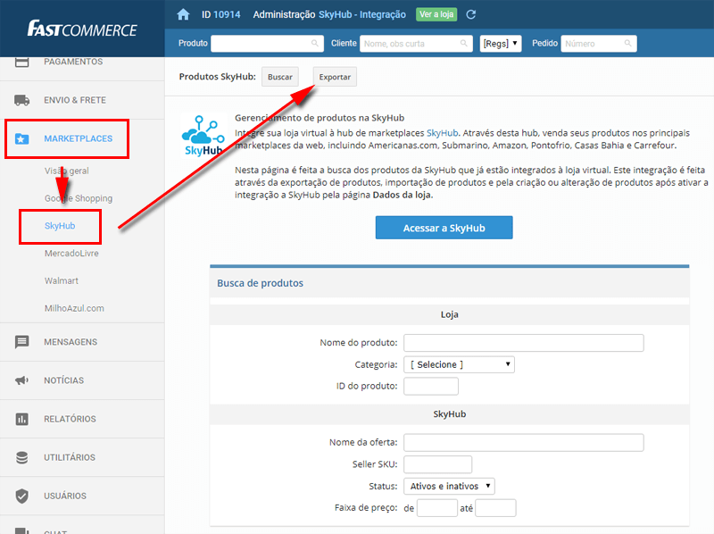This screenshot has width=714, height=534.
Task: Click the Utilitários database icon
Action: pos(21,457)
